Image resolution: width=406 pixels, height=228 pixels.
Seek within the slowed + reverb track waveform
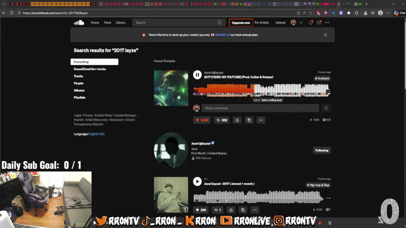coord(259,197)
